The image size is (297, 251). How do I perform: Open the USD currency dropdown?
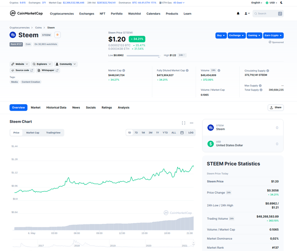(x=271, y=3)
